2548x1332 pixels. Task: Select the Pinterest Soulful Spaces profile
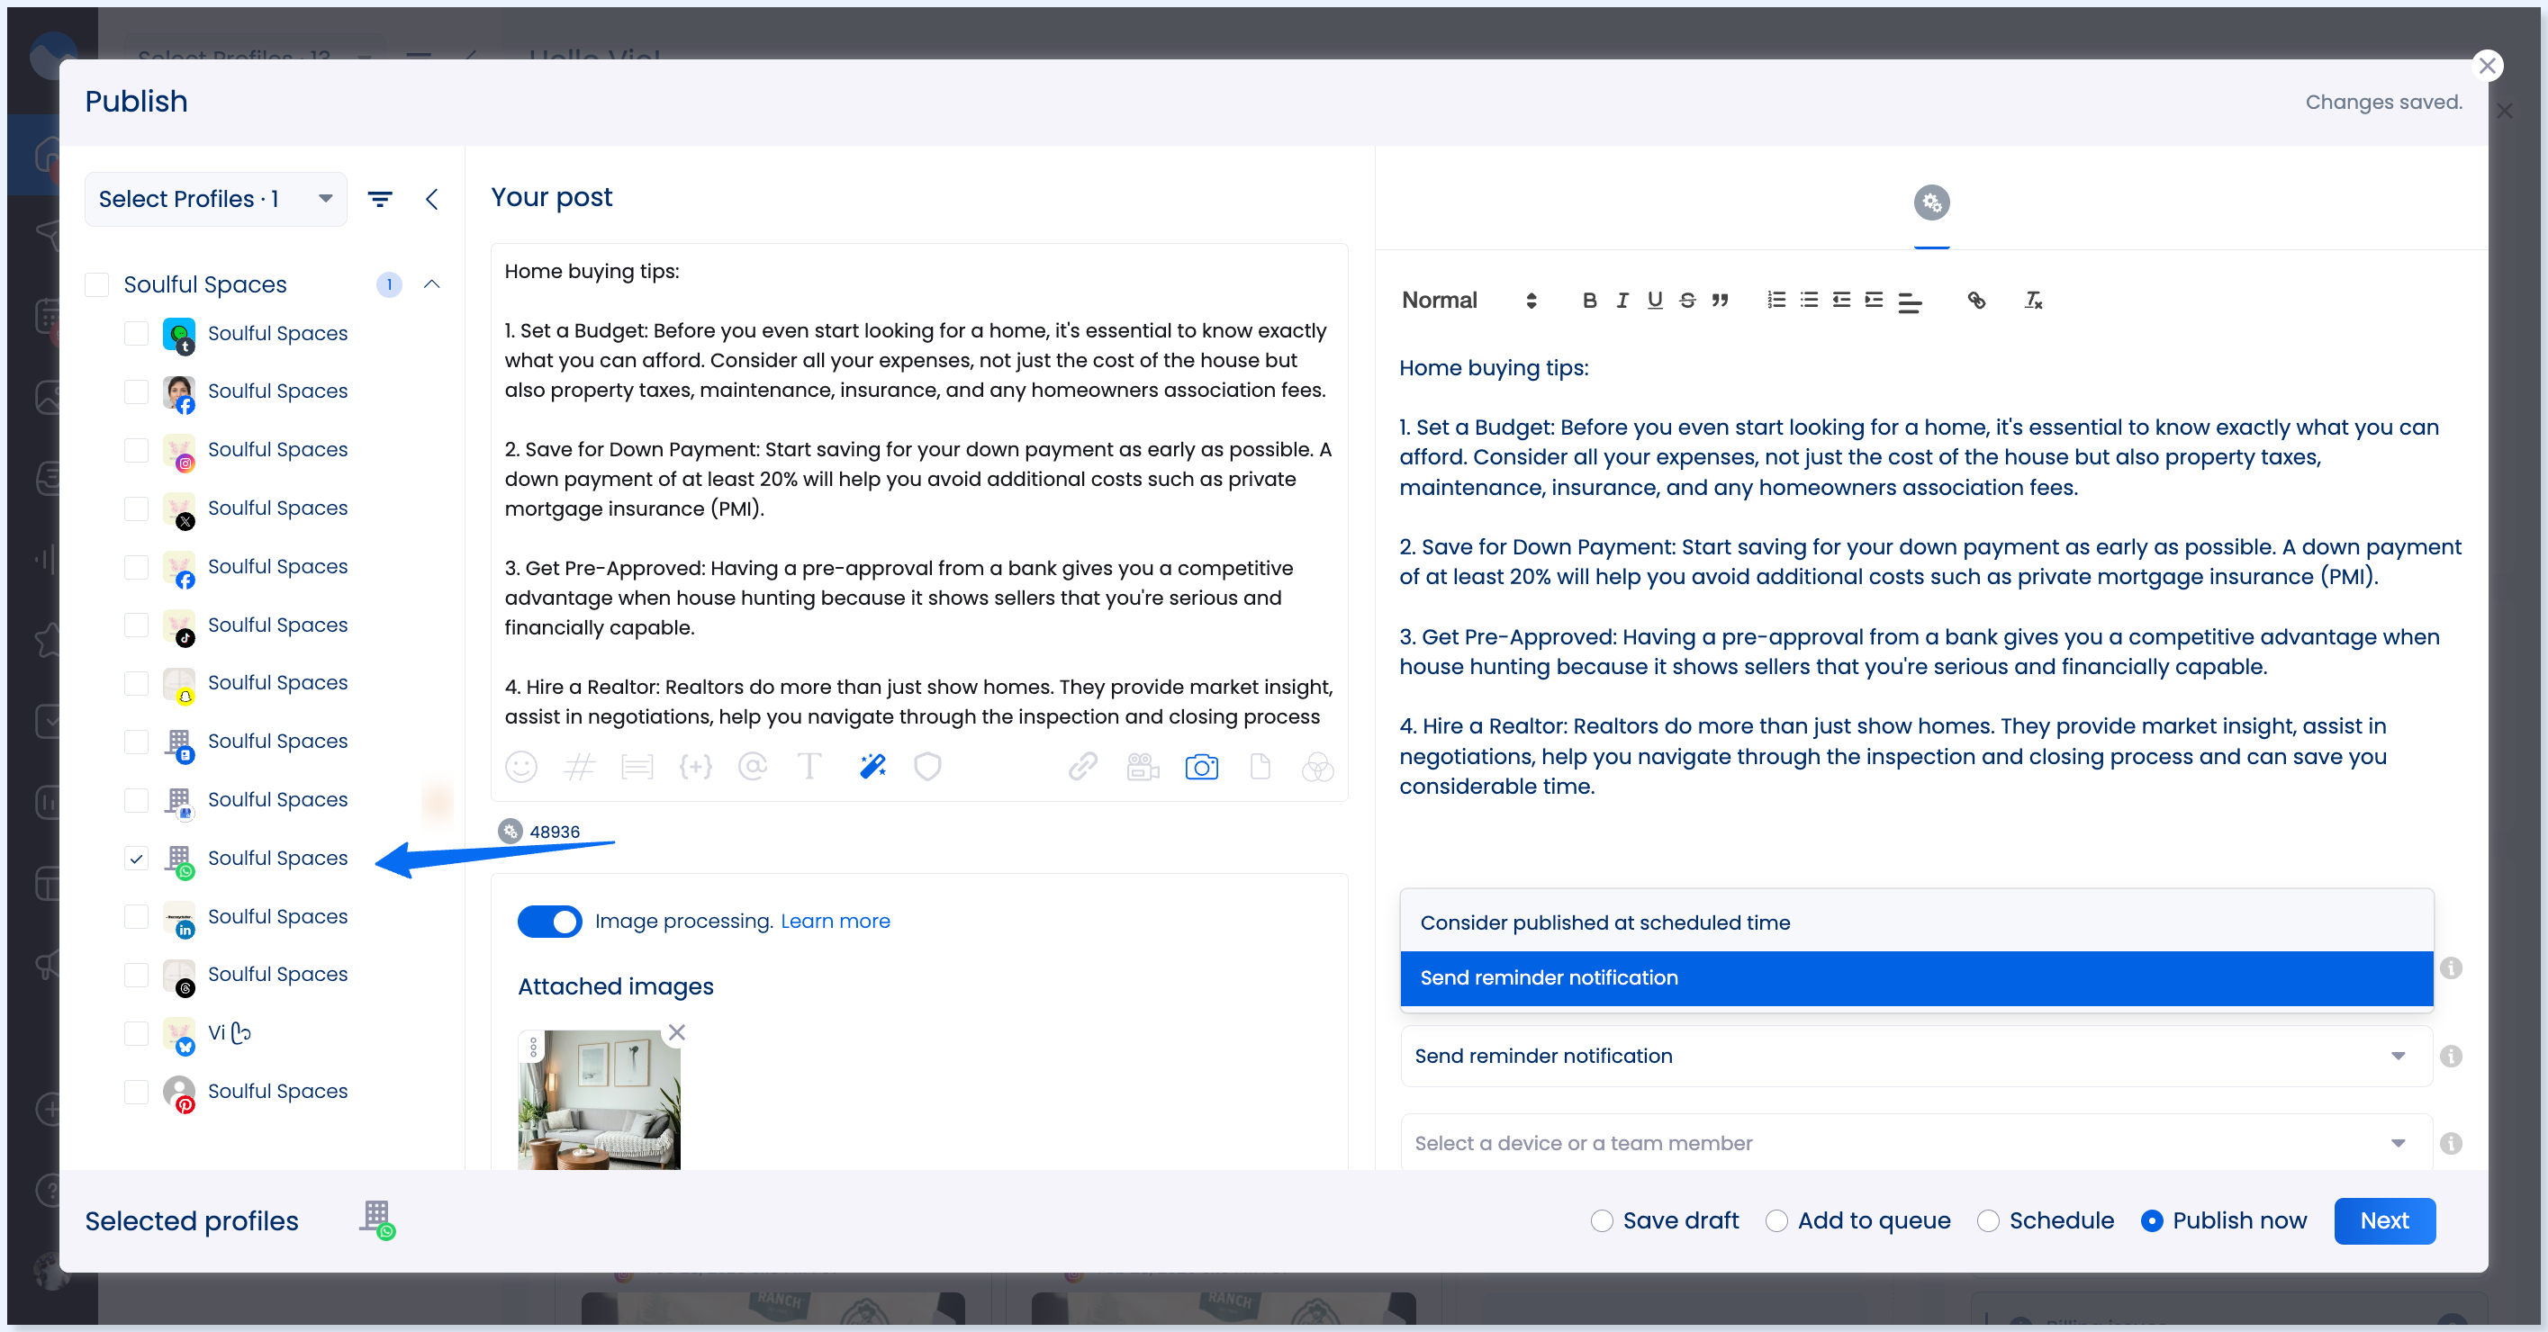(136, 1092)
